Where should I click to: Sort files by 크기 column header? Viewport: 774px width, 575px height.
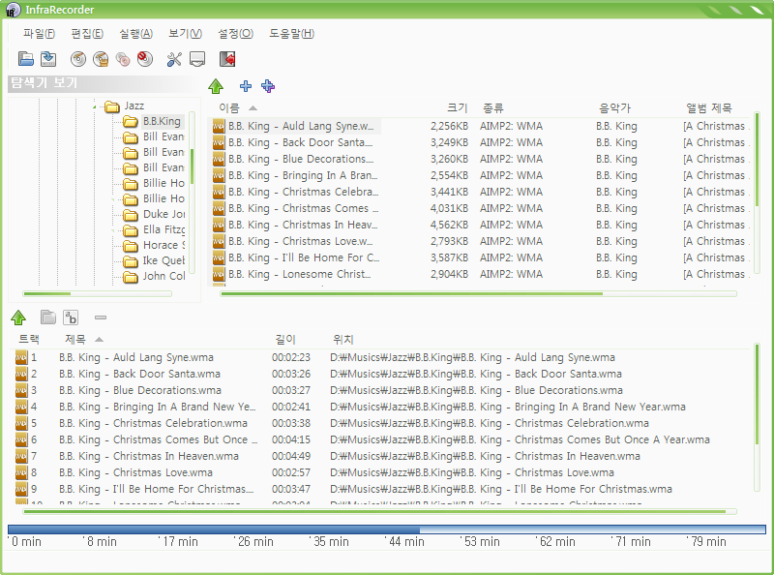457,108
